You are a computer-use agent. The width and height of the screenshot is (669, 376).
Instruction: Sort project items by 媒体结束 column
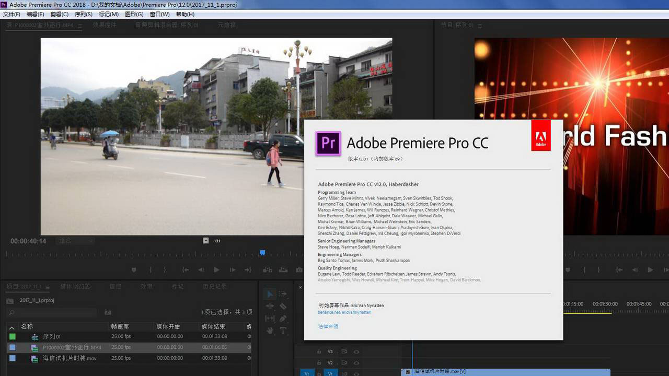(214, 327)
